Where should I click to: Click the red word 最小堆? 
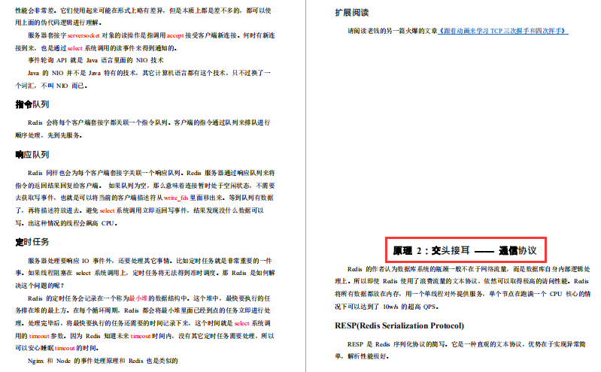(138, 298)
